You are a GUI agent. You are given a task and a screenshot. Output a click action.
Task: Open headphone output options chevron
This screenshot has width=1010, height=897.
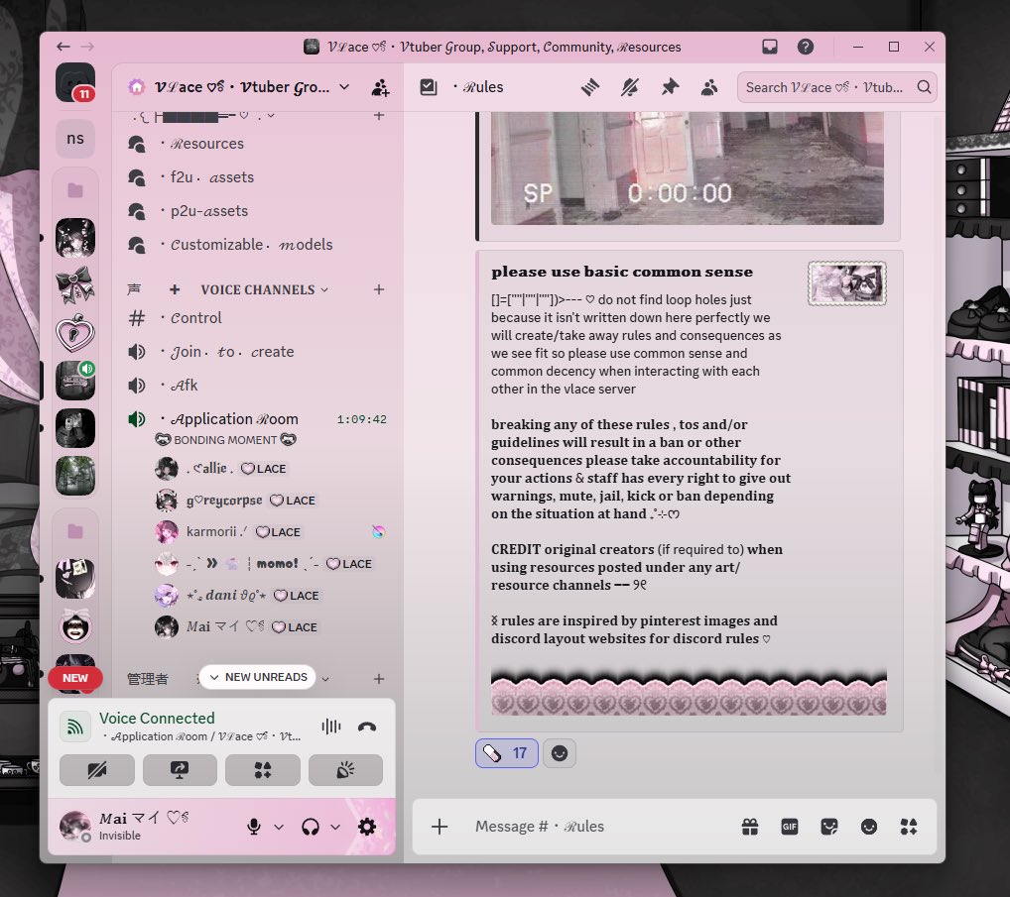pos(335,827)
